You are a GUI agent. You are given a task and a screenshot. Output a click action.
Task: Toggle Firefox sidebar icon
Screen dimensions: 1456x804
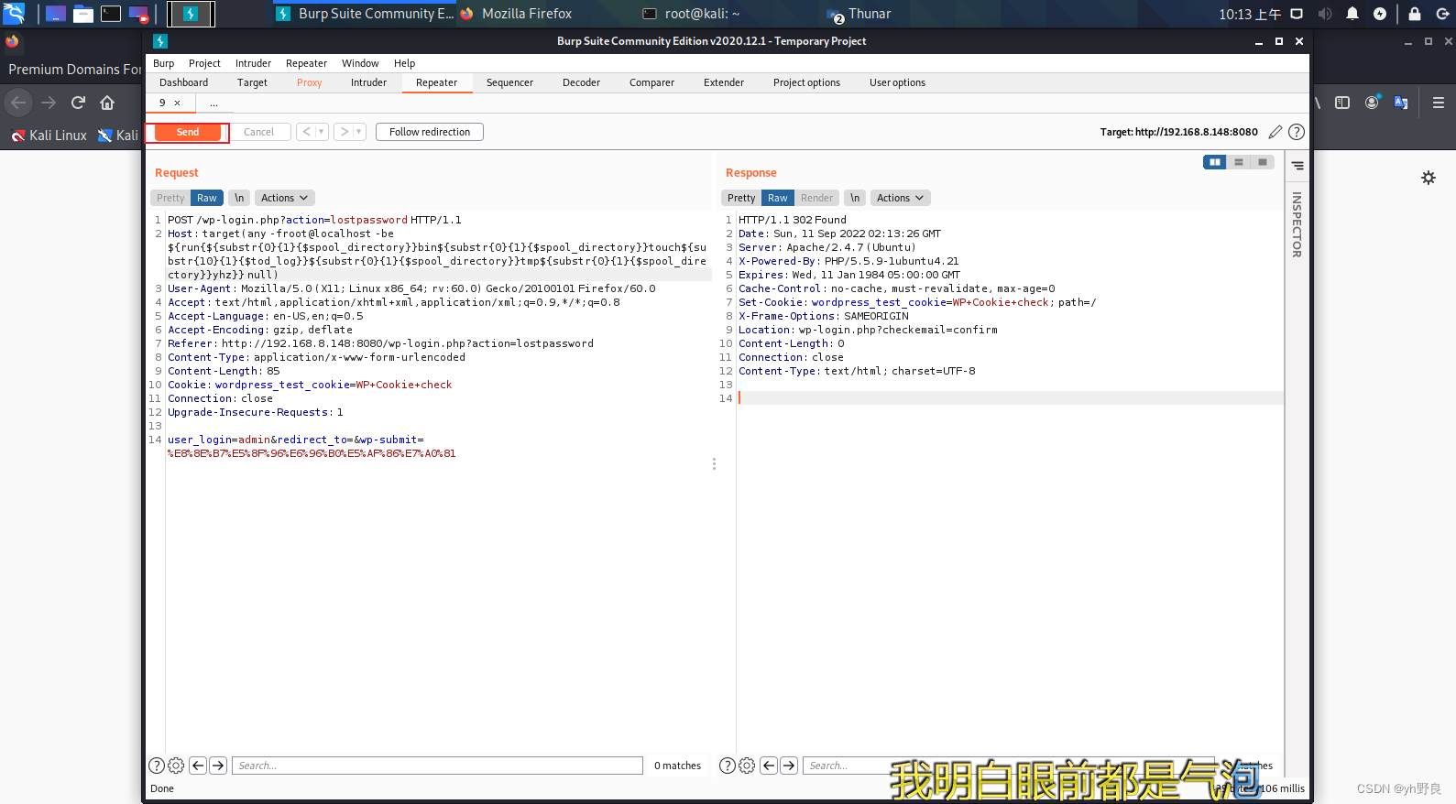(1342, 103)
